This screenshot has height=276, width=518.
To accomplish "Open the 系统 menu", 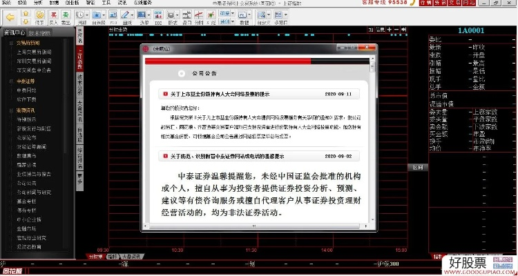I will pyautogui.click(x=6, y=3).
